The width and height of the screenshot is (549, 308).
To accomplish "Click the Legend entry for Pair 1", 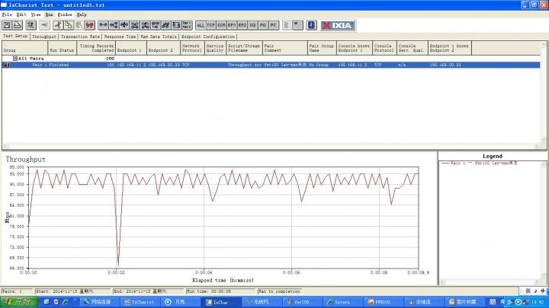I will coord(480,163).
